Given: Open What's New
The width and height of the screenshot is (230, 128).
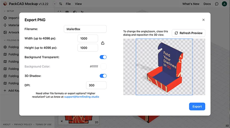Looking at the screenshot, I should click(x=191, y=4).
